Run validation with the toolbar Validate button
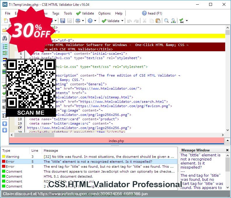This screenshot has width=231, height=198. 111,21
